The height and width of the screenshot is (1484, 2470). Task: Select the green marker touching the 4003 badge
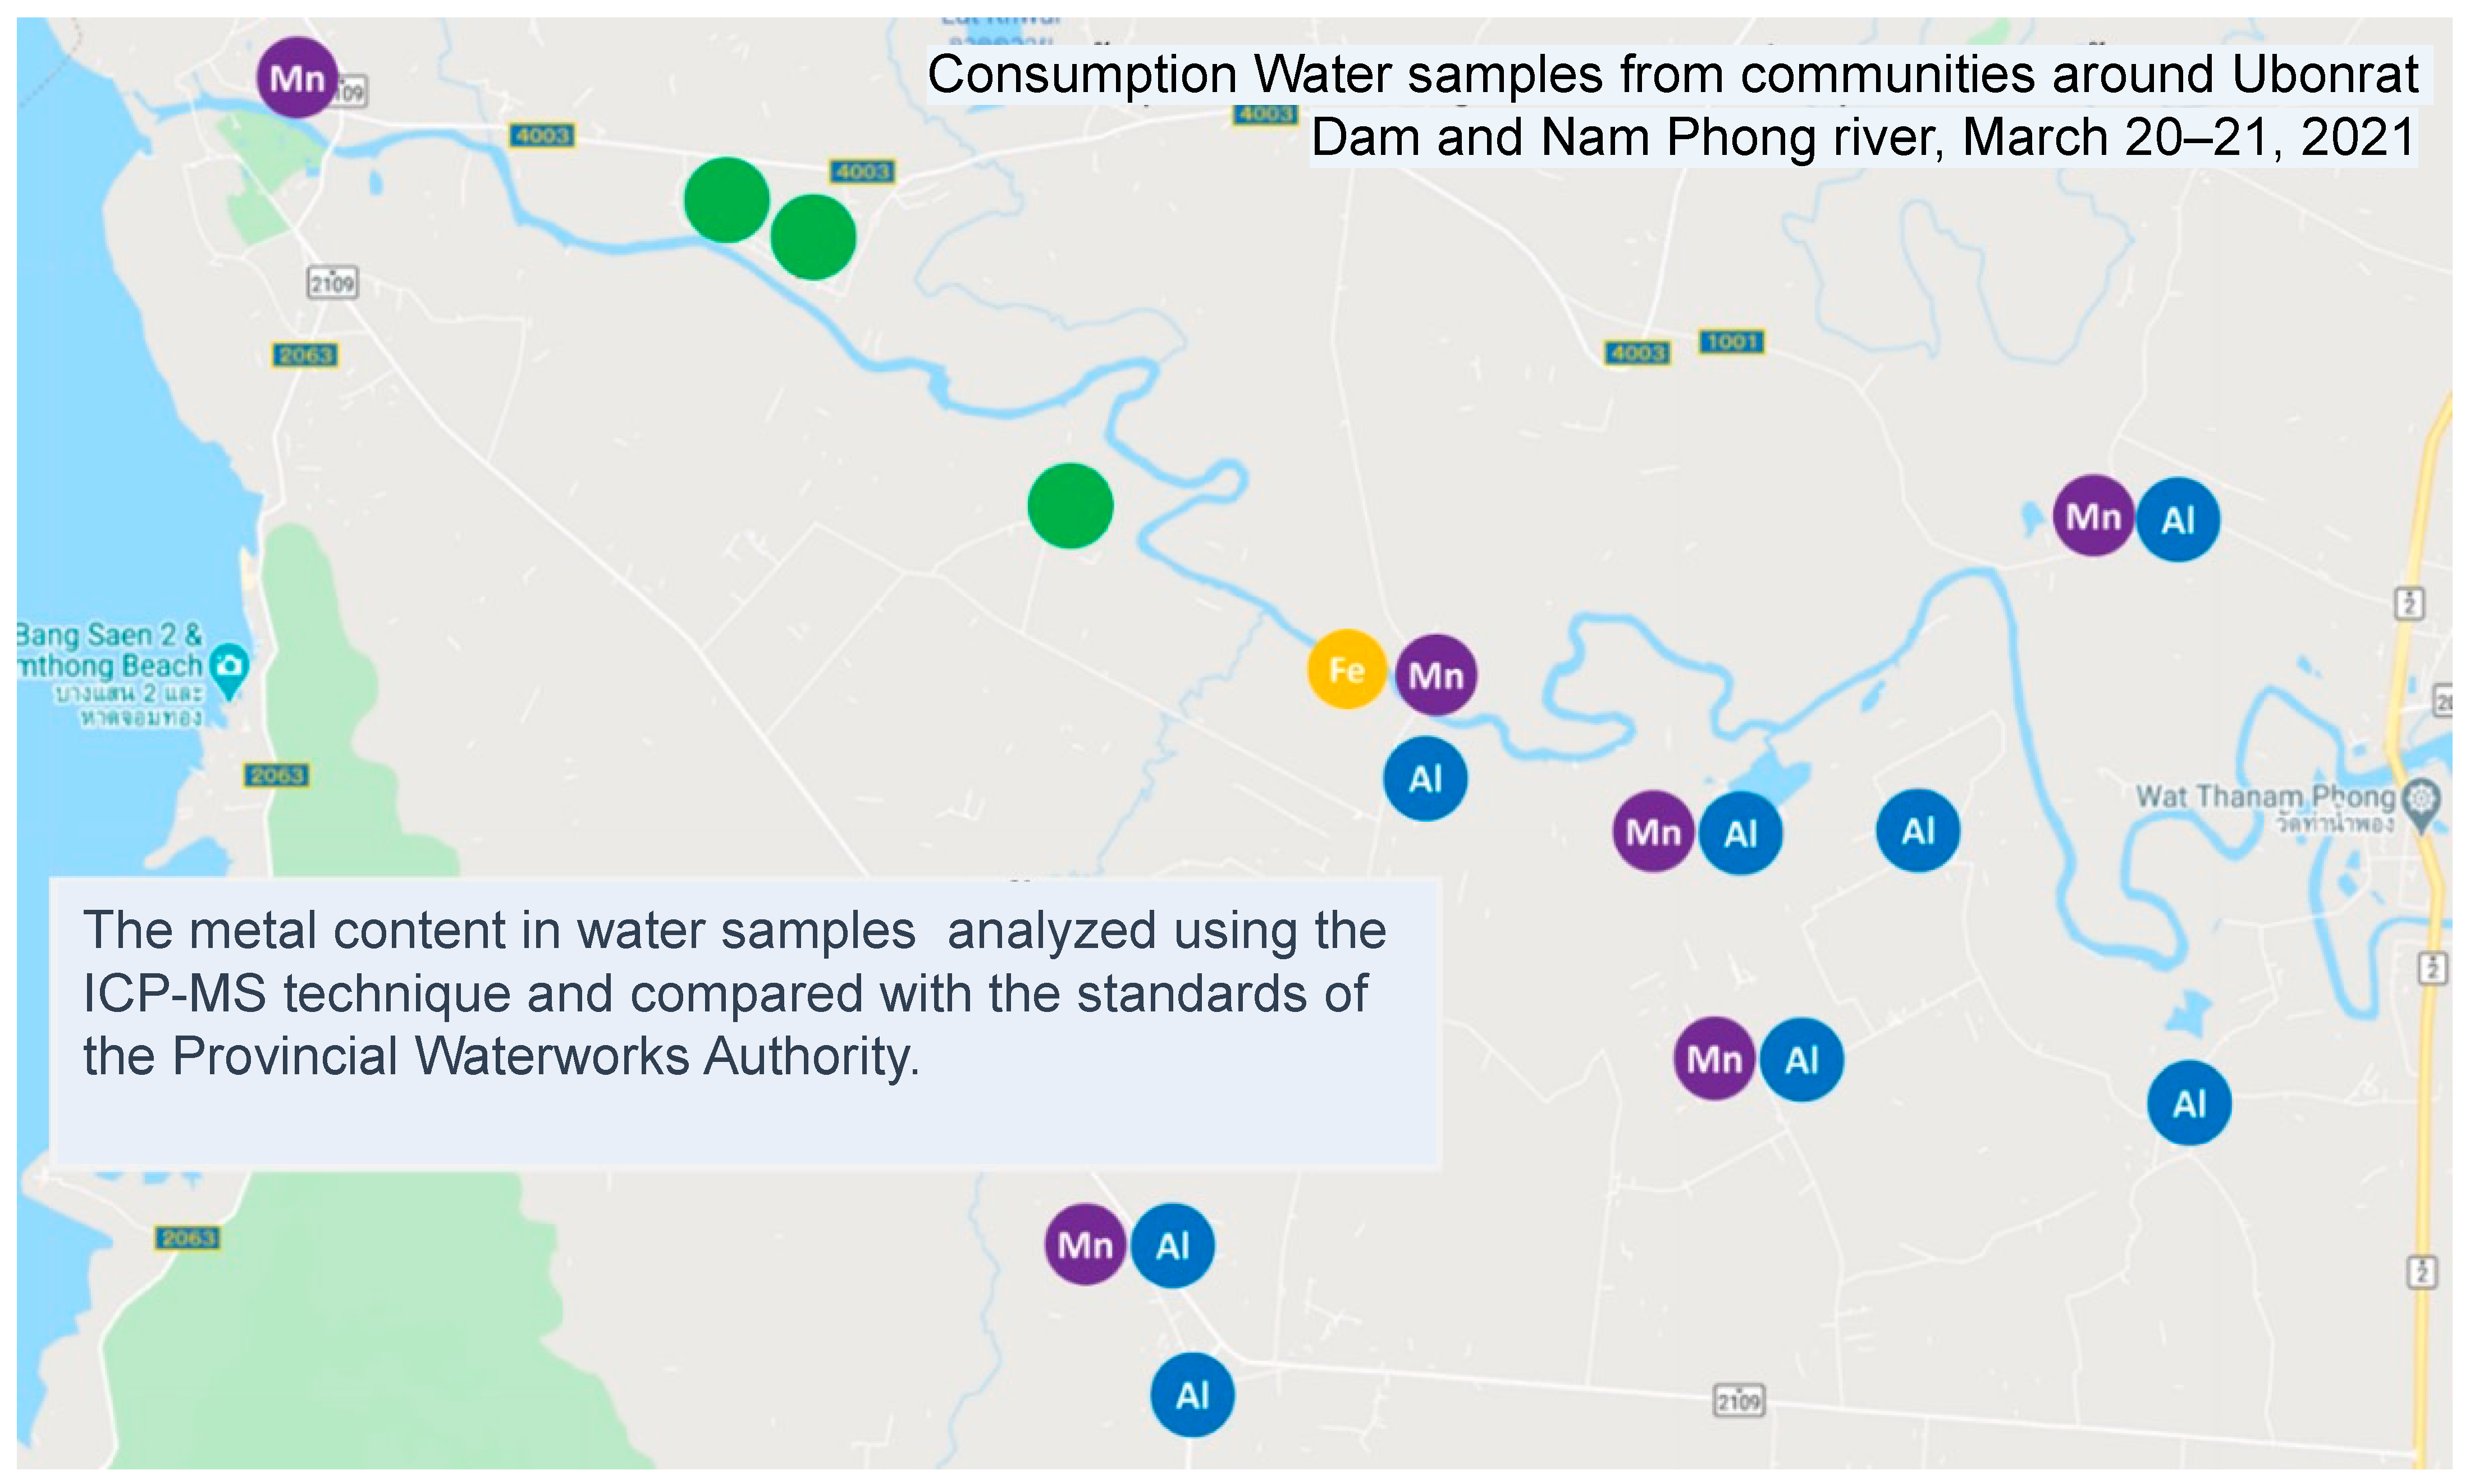(813, 237)
